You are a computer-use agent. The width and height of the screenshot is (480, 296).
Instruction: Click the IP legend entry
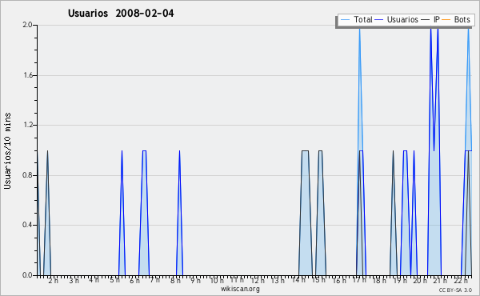[x=430, y=19]
